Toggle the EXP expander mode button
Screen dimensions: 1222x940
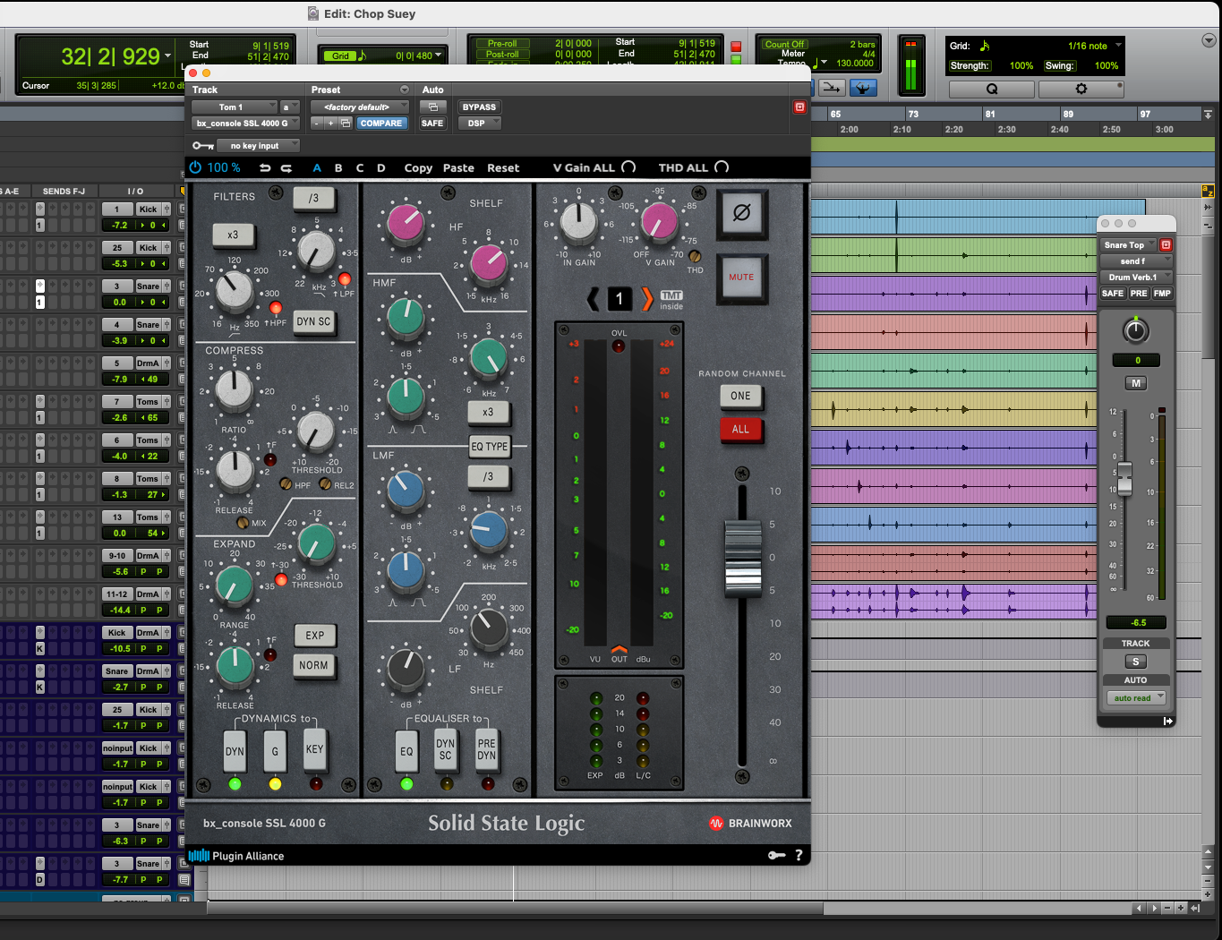(x=314, y=636)
